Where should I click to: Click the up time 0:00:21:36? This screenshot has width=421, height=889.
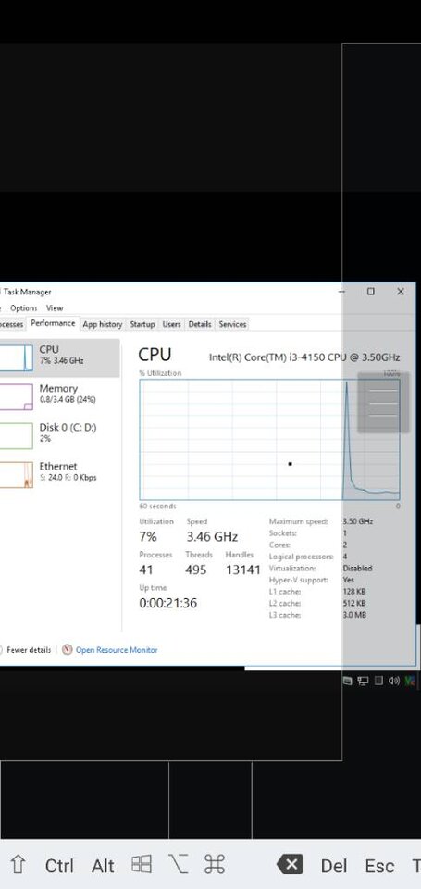click(168, 603)
